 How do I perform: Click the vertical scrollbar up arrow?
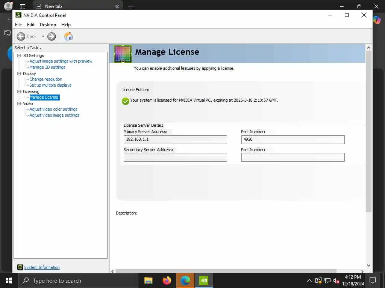tap(368, 48)
